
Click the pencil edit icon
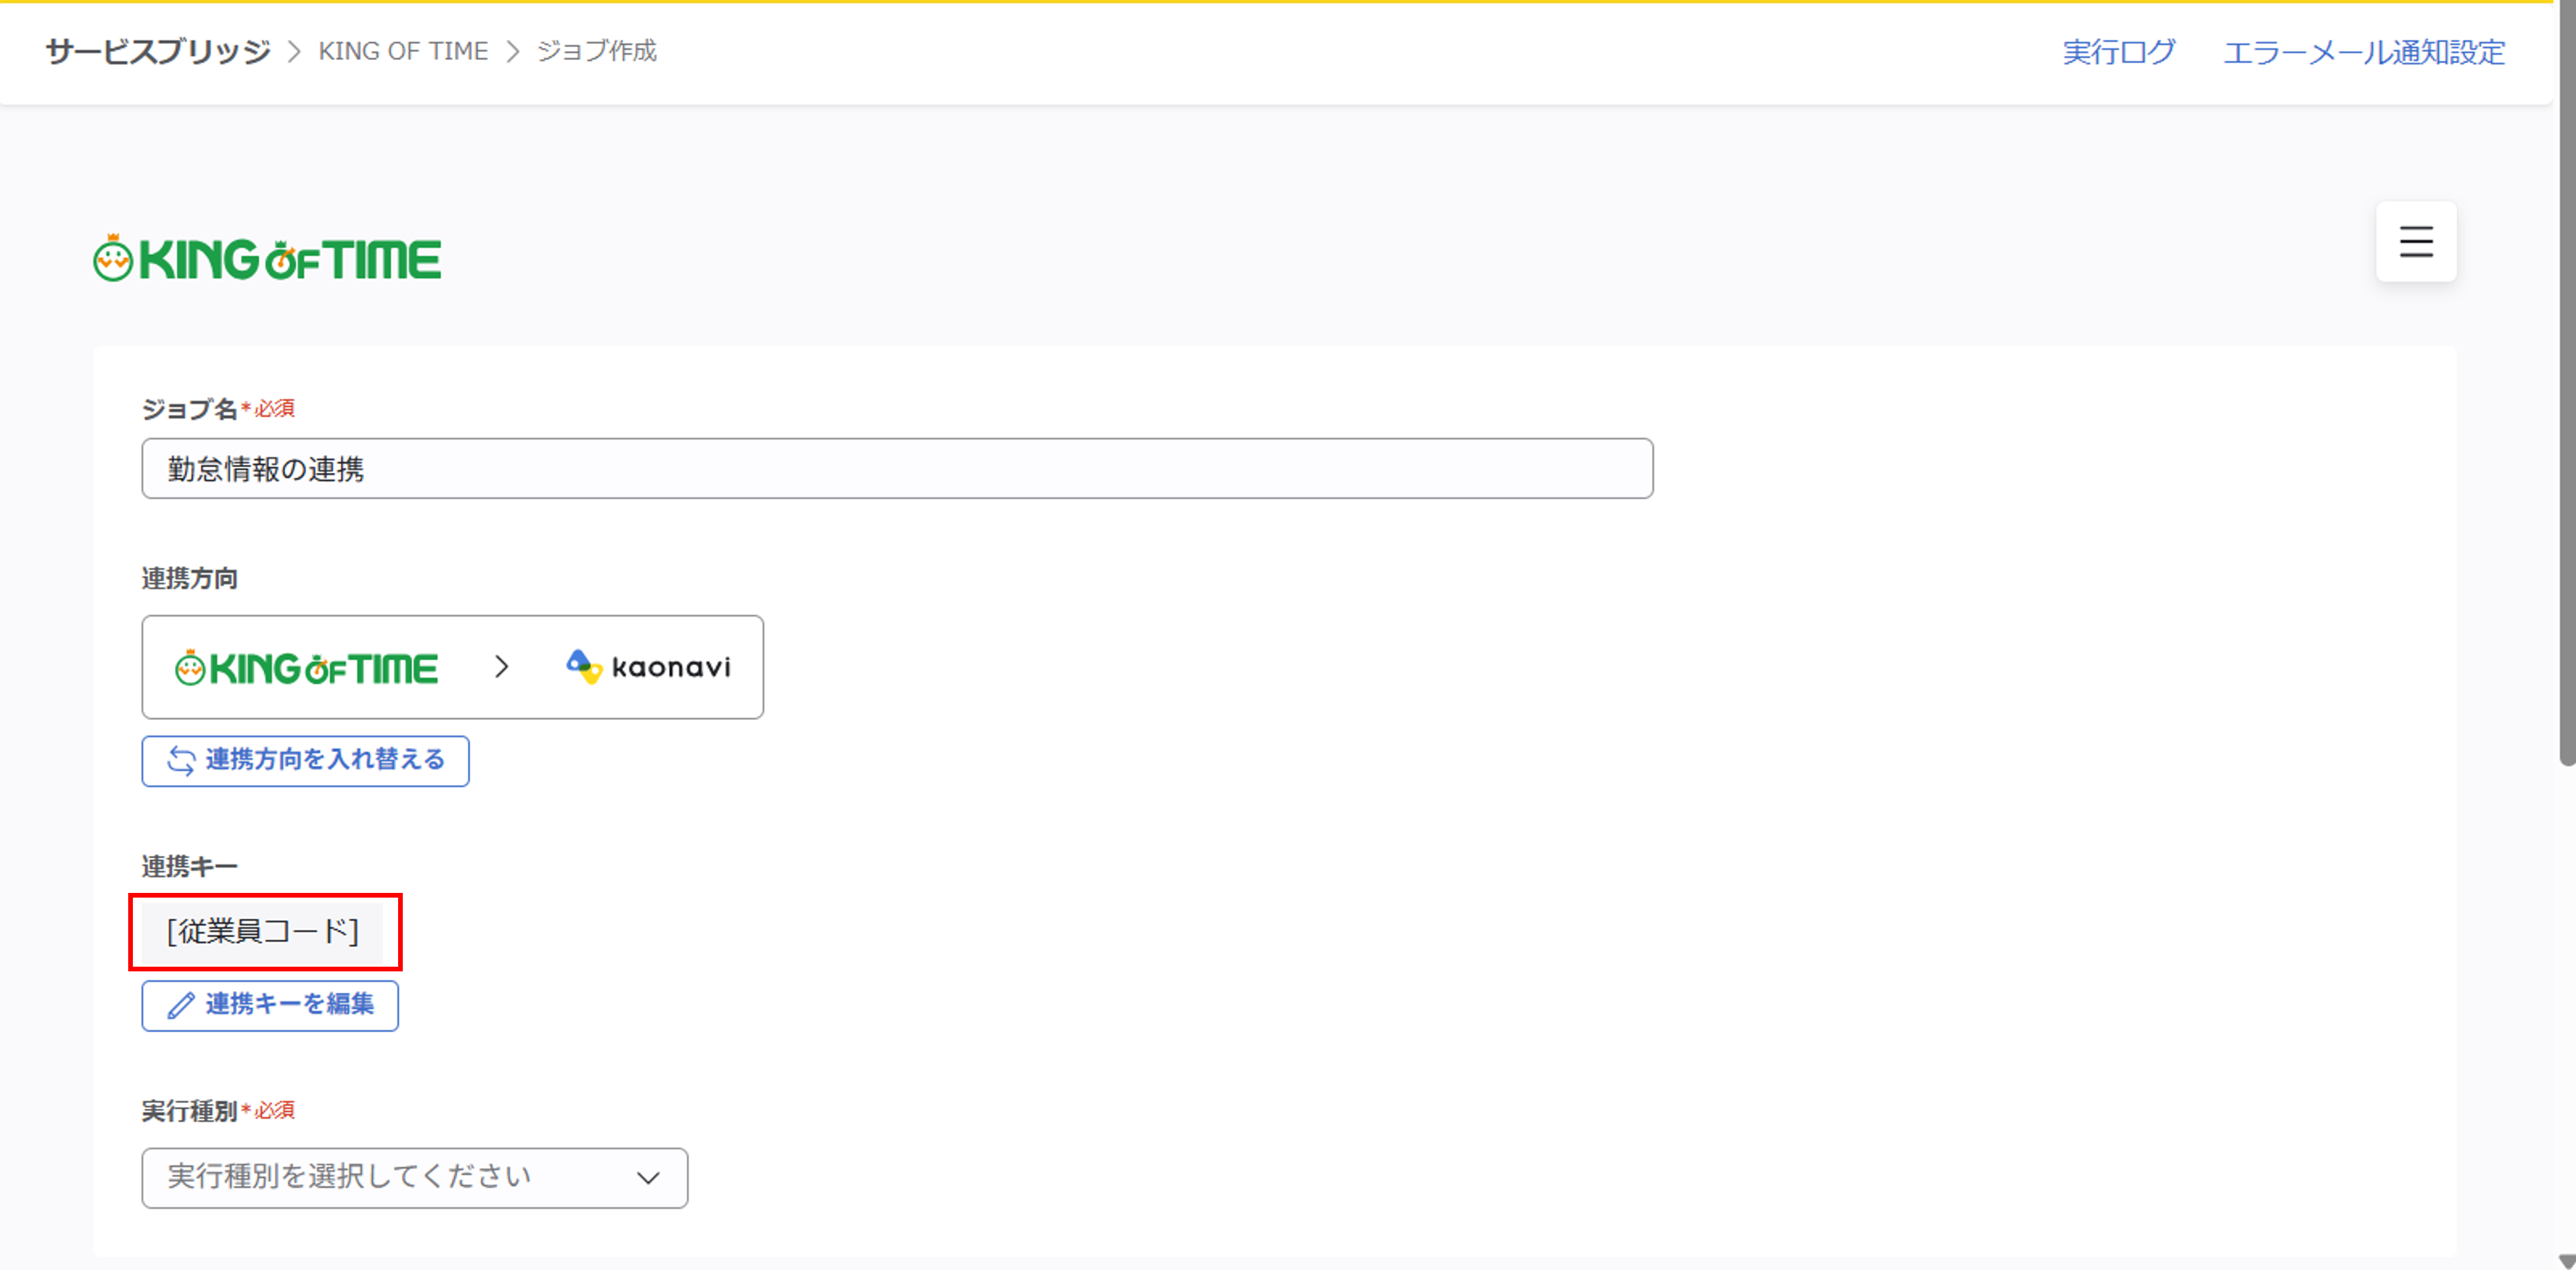181,1005
